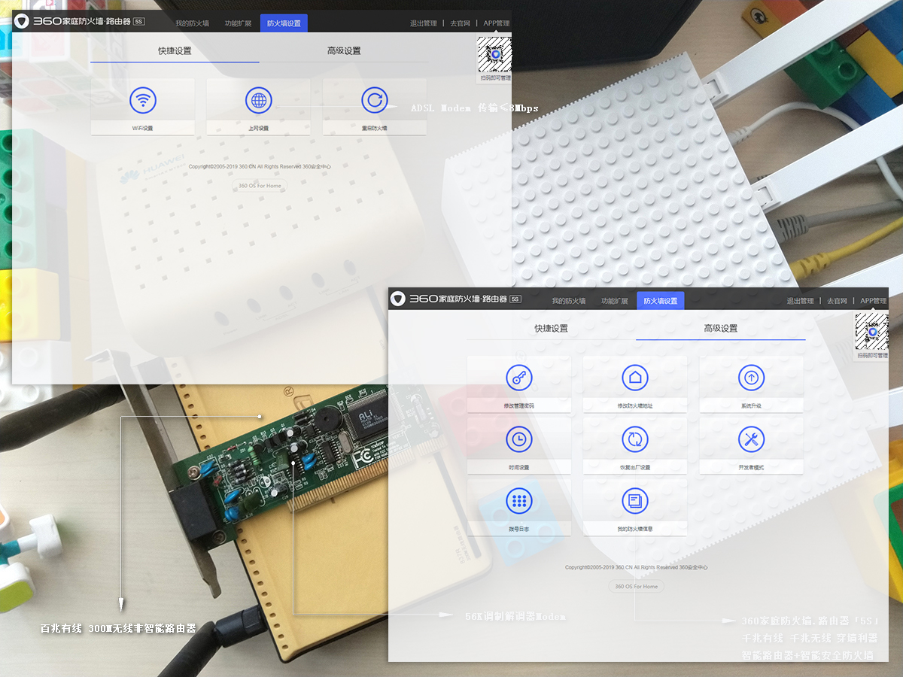Click 360 OS For Home button, lower window
The image size is (903, 677).
(636, 586)
